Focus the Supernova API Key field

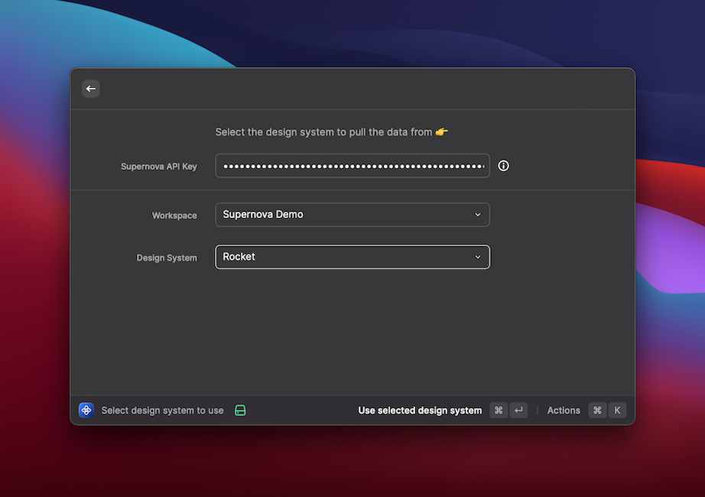coord(352,166)
